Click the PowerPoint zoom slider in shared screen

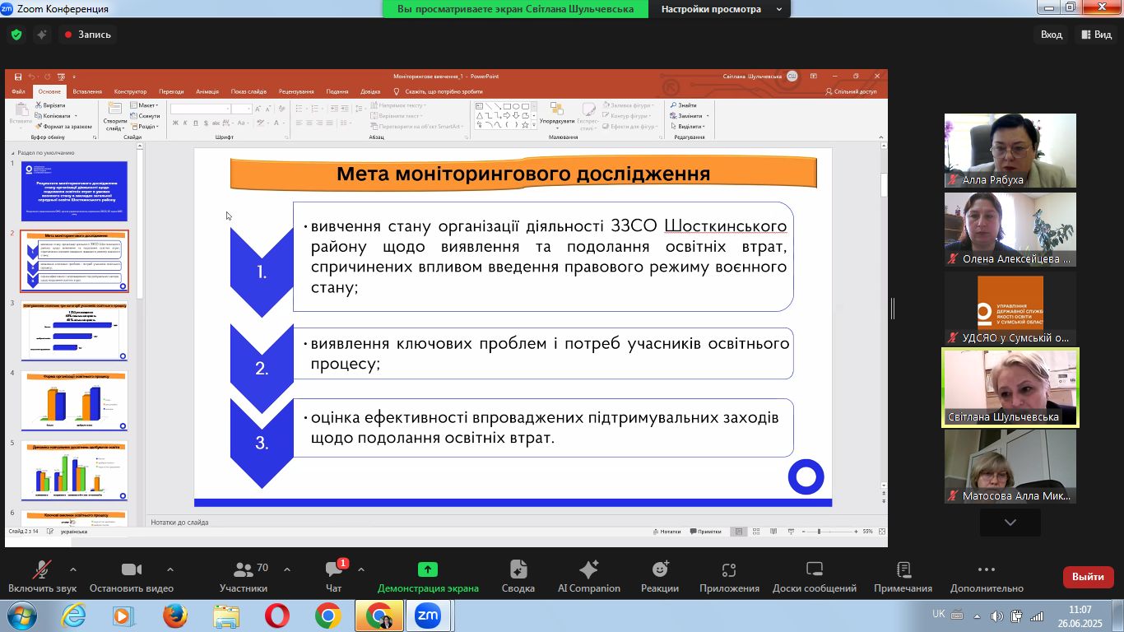click(818, 532)
